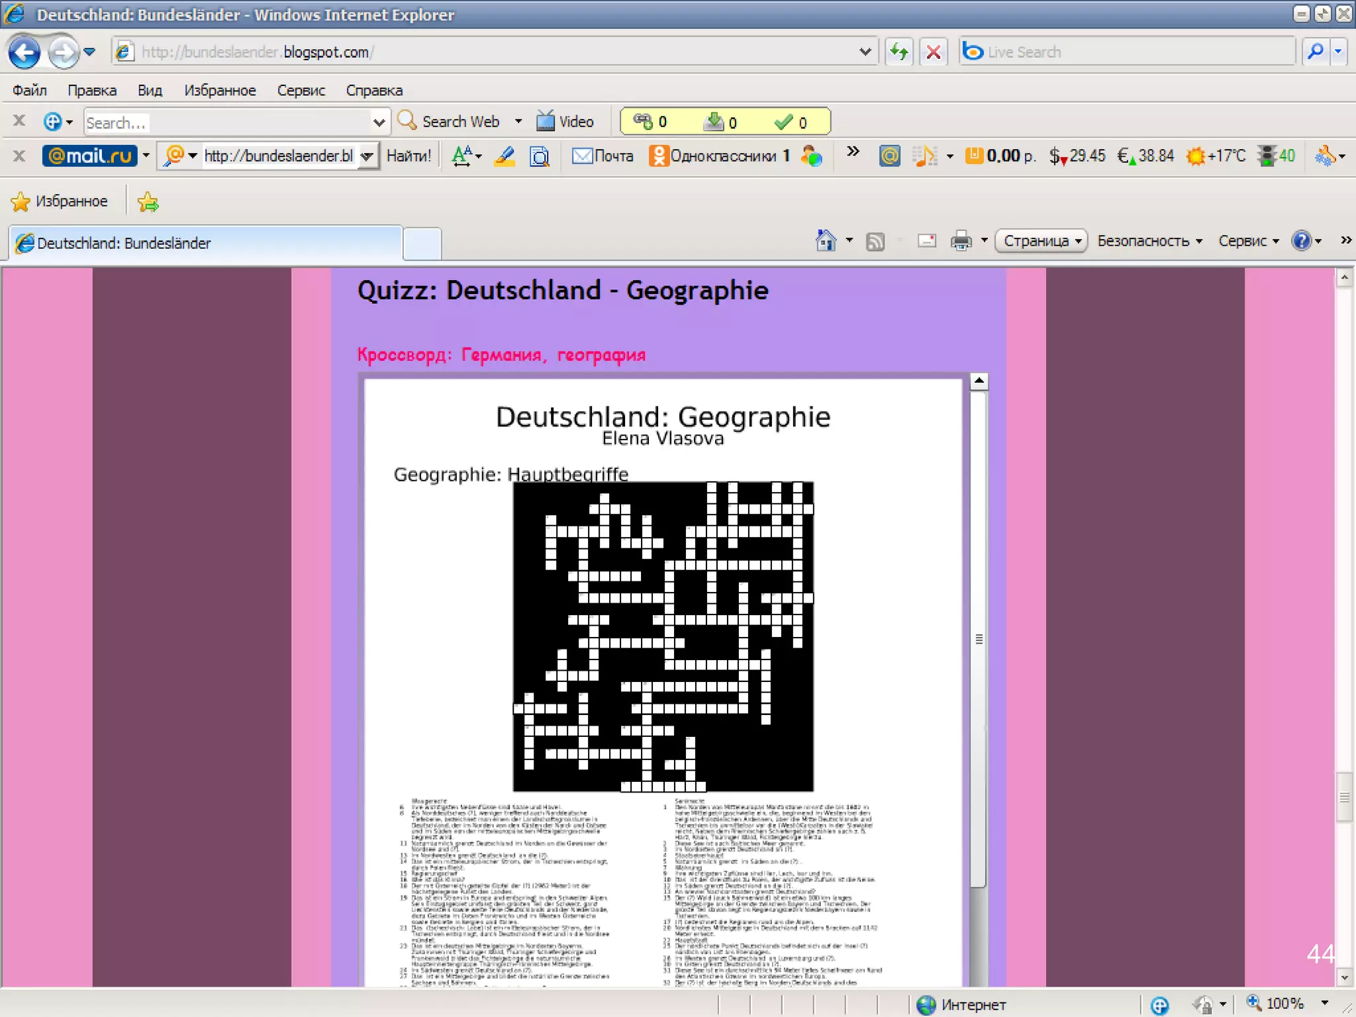This screenshot has width=1356, height=1017.
Task: Click the red Stop loading icon
Action: 934,52
